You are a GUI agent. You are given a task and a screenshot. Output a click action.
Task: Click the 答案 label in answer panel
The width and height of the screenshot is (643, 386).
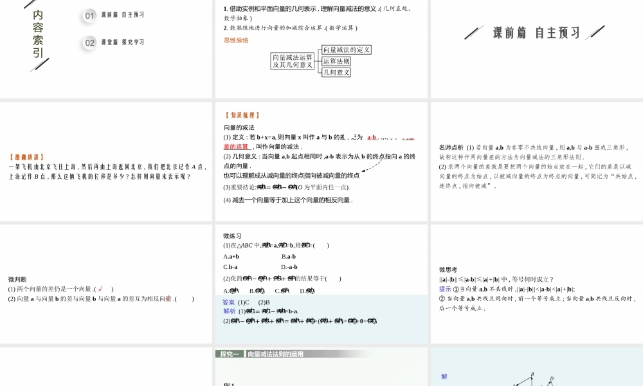pyautogui.click(x=228, y=302)
